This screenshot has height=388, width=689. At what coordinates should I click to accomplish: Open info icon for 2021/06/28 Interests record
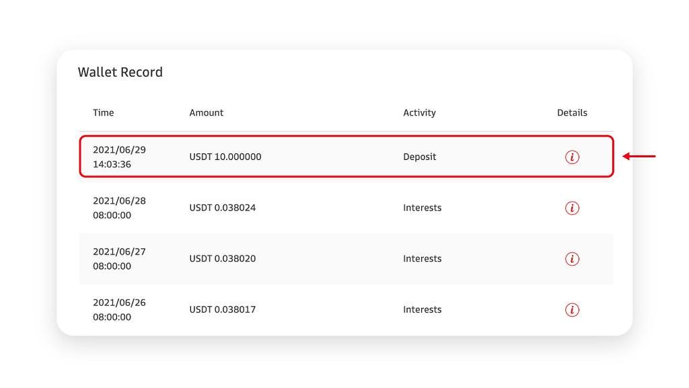coord(572,208)
